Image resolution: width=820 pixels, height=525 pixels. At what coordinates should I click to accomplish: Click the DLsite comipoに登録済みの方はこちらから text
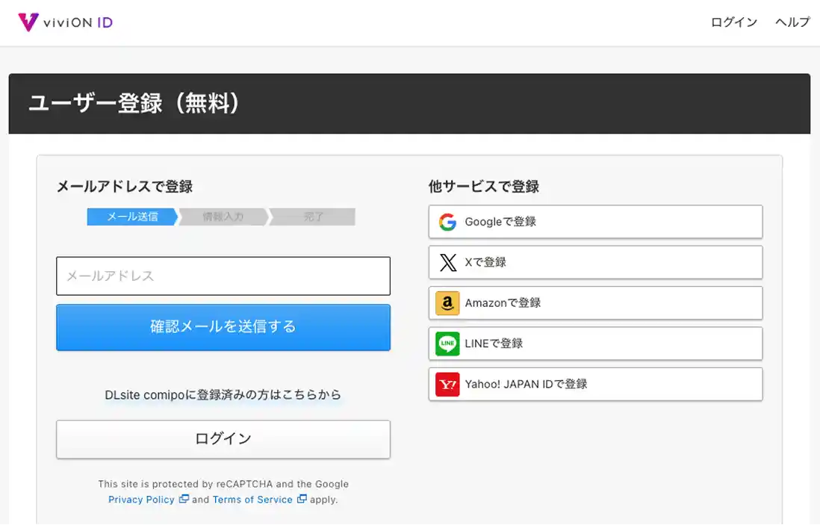point(223,395)
